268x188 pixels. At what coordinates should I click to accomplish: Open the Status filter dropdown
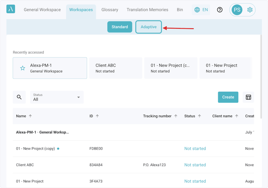57,97
